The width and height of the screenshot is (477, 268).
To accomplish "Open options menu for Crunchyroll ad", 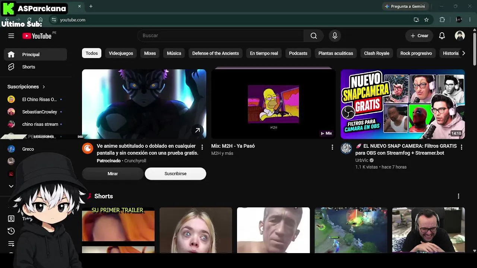I will click(202, 147).
